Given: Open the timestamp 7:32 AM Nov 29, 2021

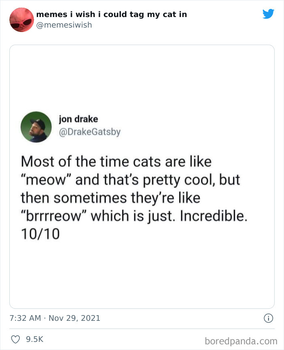Looking at the screenshot, I should pos(55,318).
